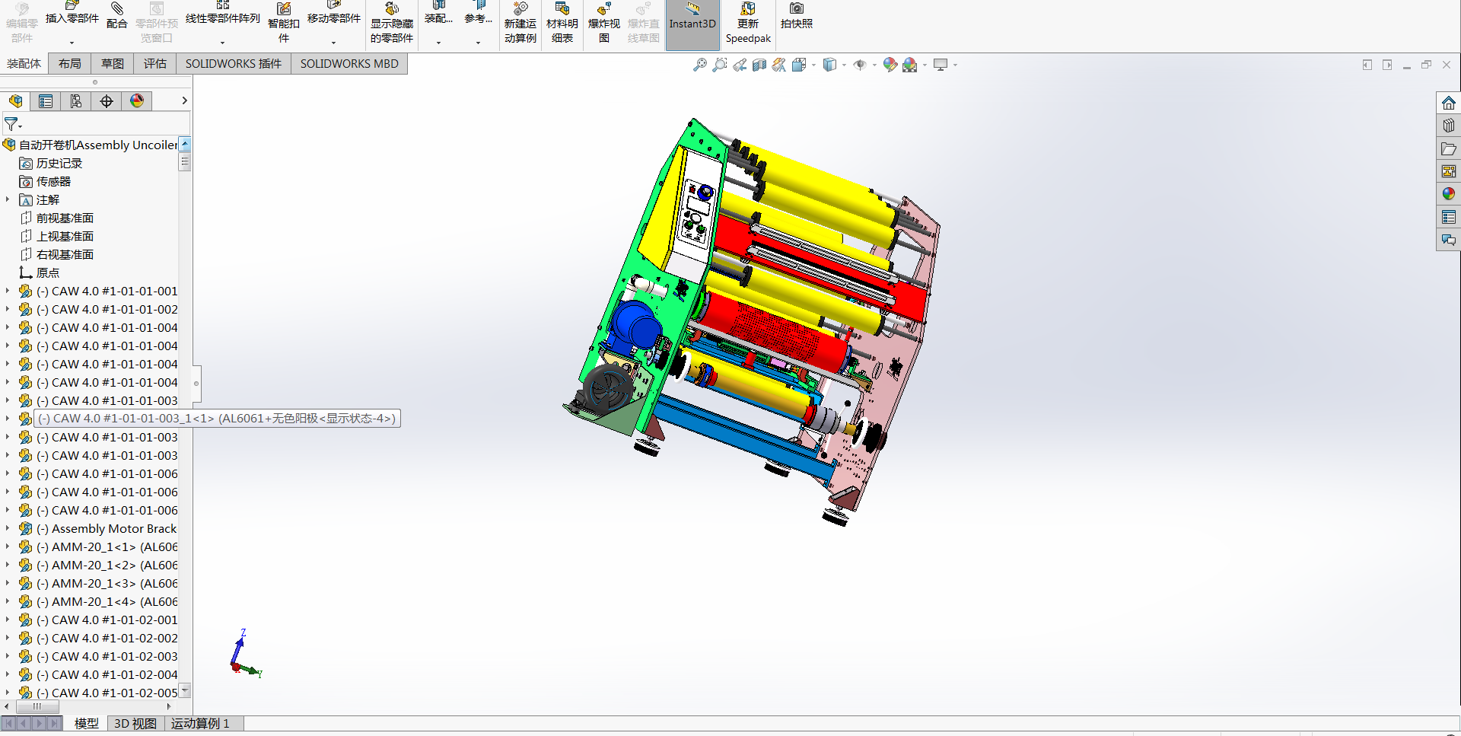Click the 运动算例 1 bottom tab
The width and height of the screenshot is (1461, 736).
[199, 723]
